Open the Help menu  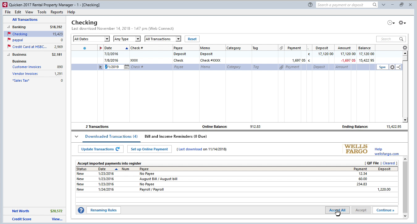pos(71,12)
